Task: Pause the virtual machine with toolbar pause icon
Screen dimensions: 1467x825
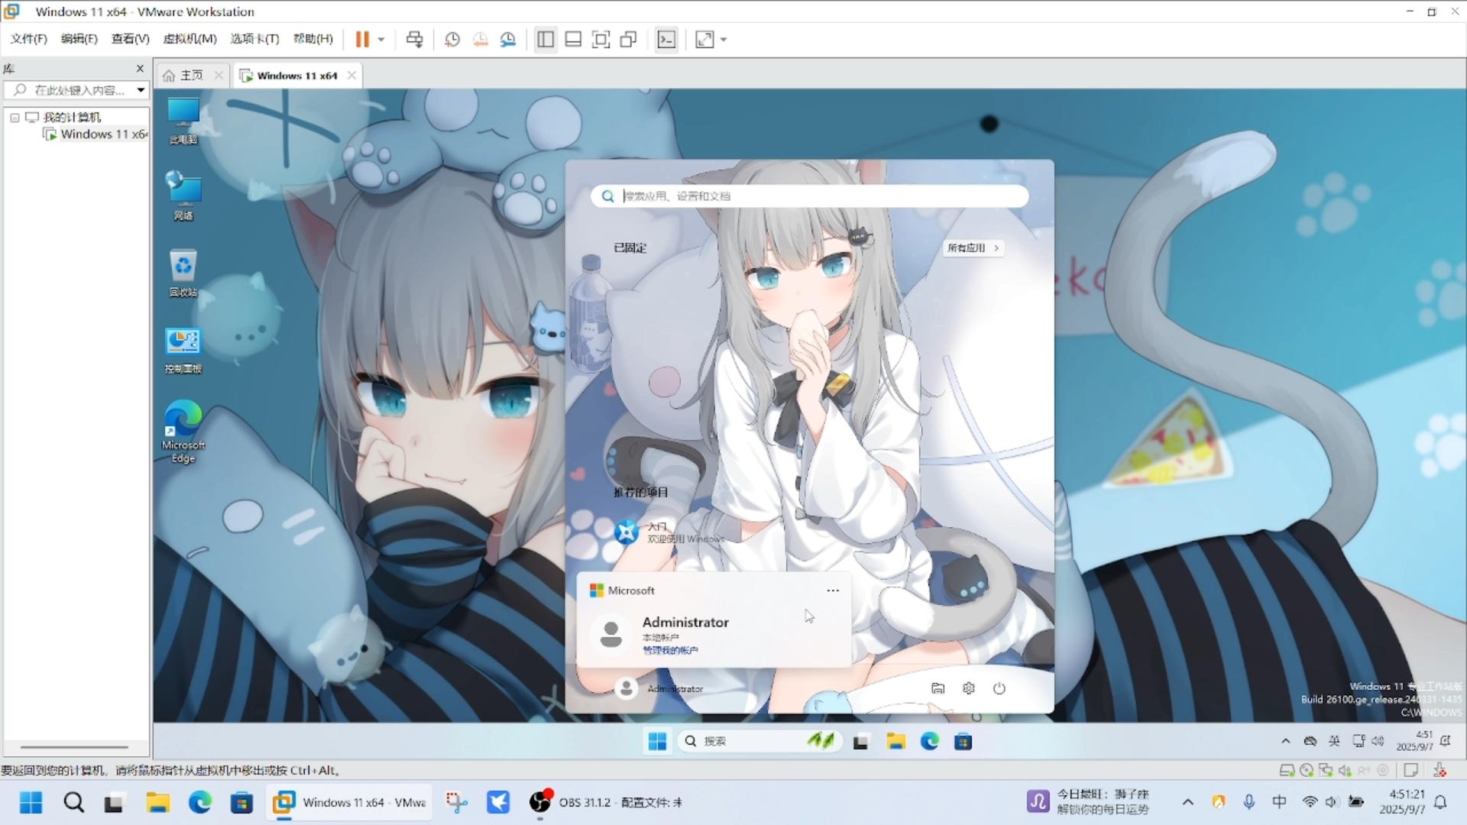Action: (362, 40)
